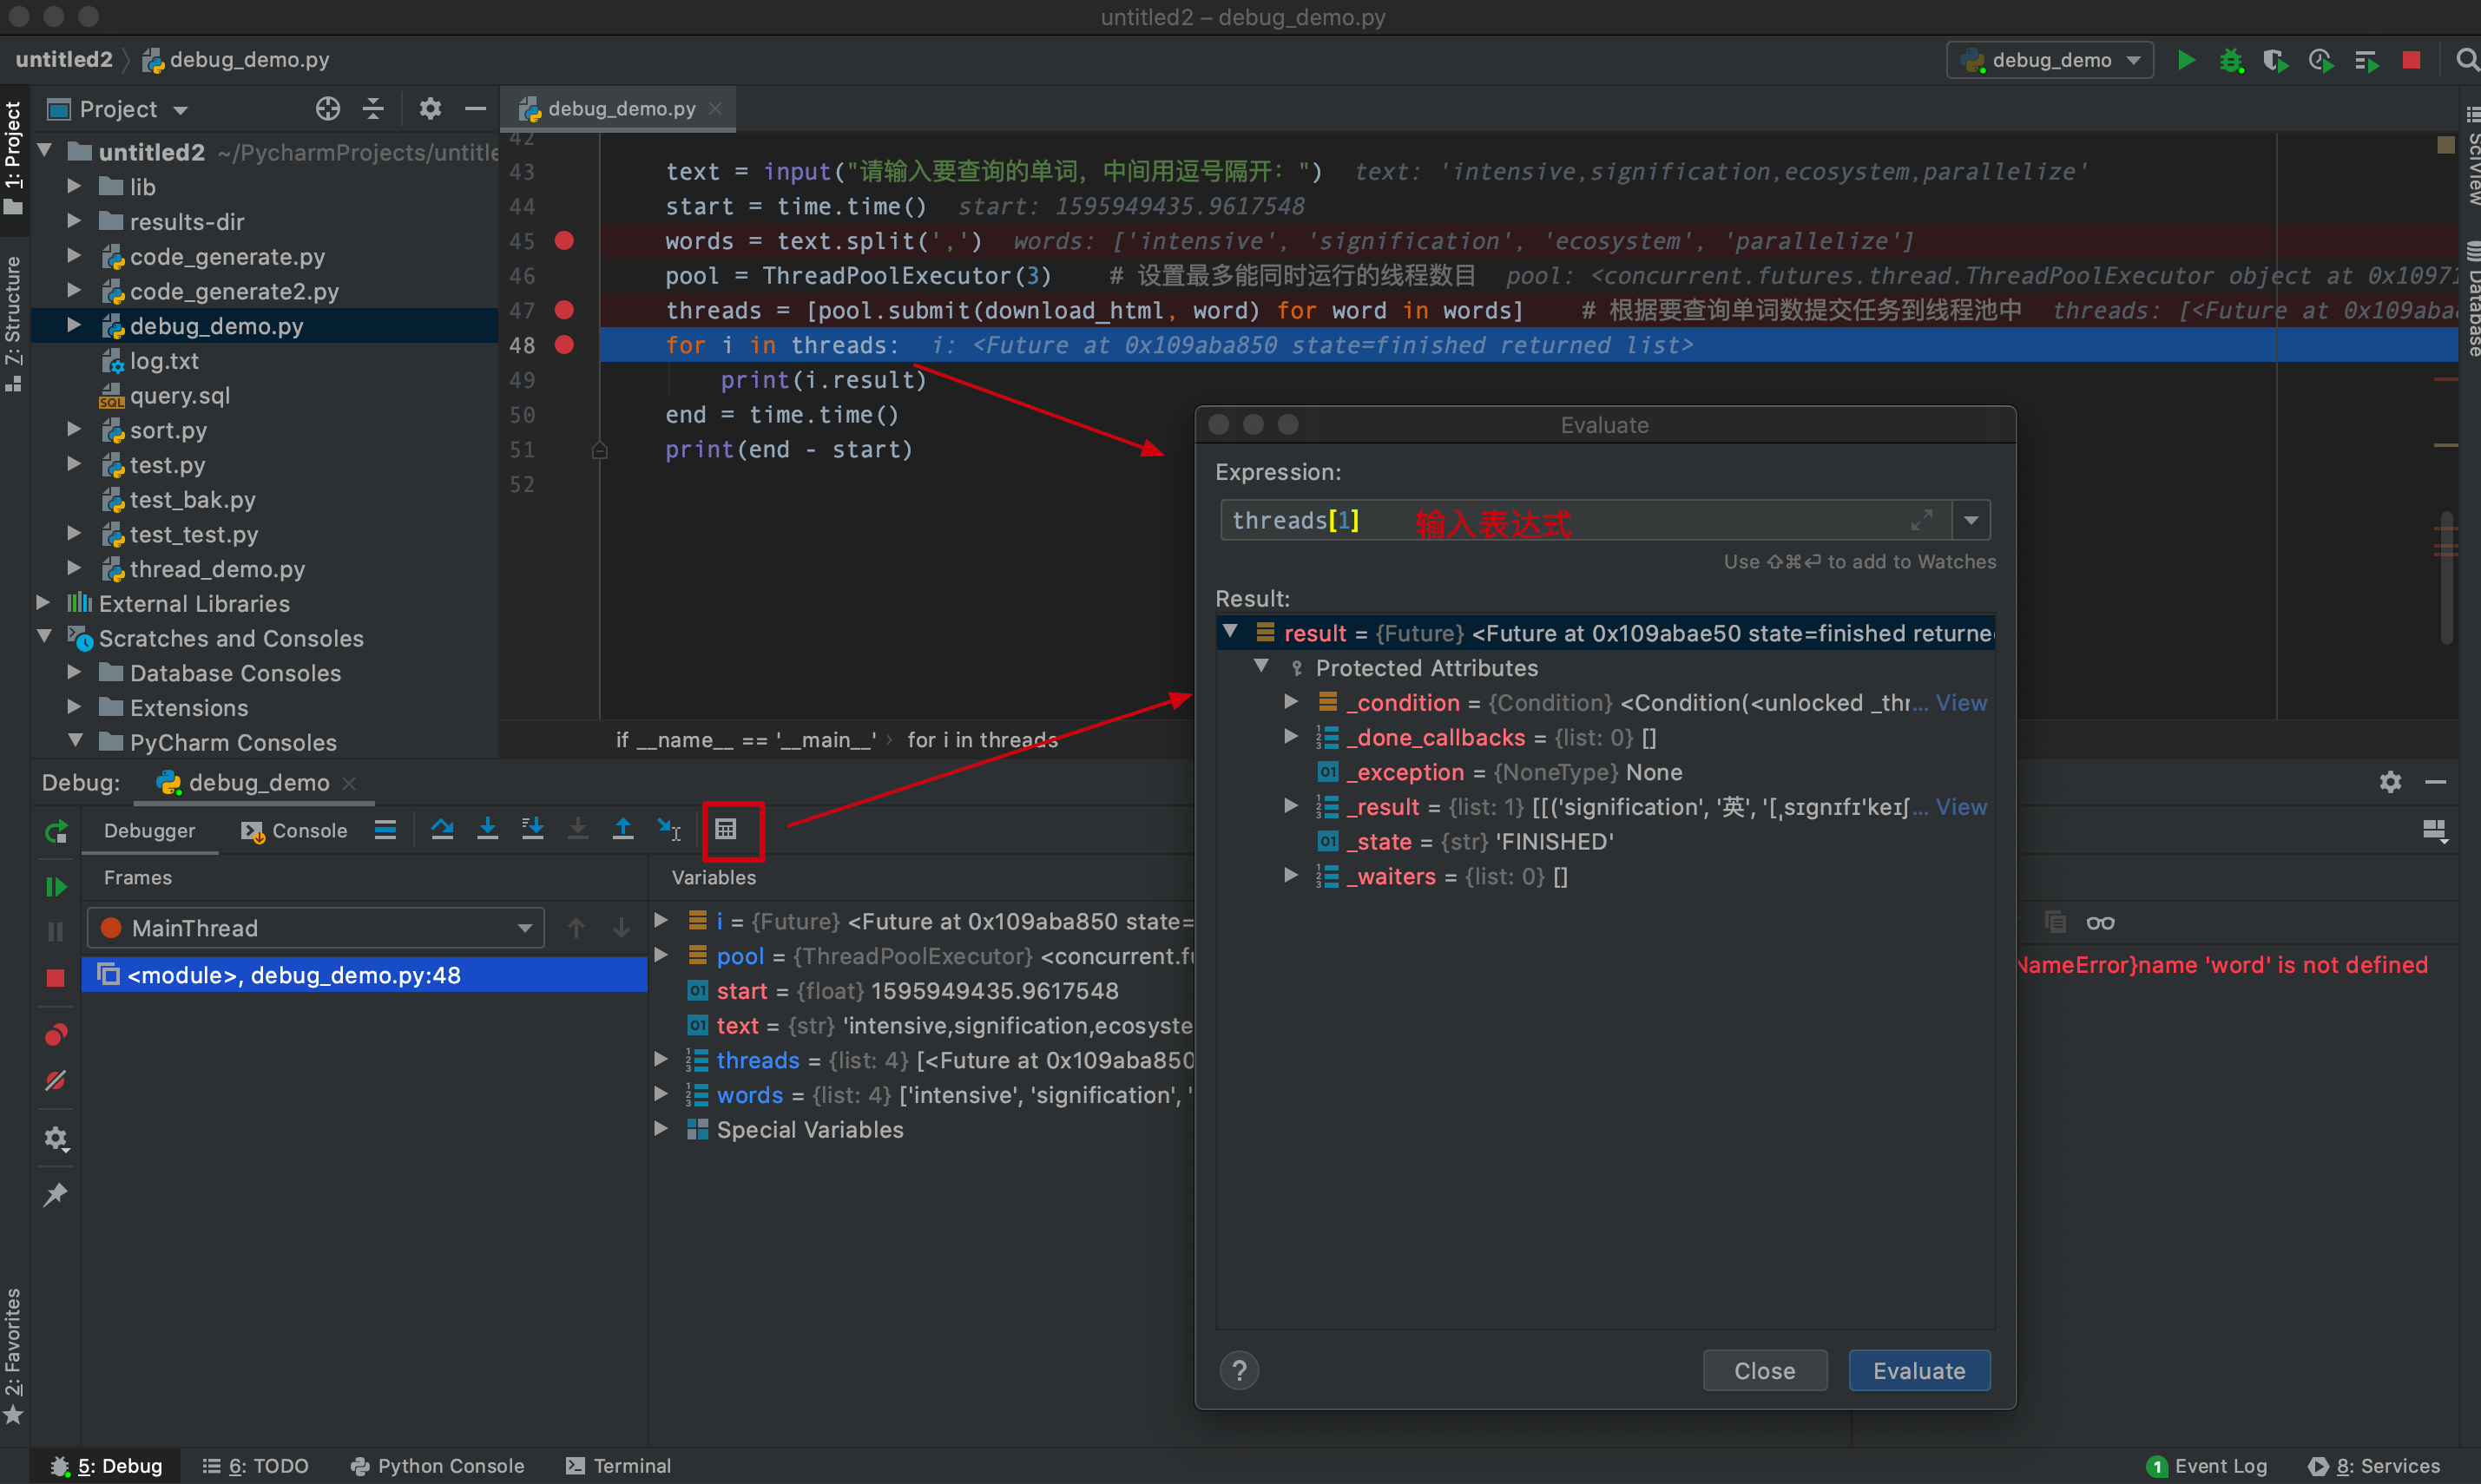Toggle Mute Breakpoints in debug sidebar

tap(56, 1081)
